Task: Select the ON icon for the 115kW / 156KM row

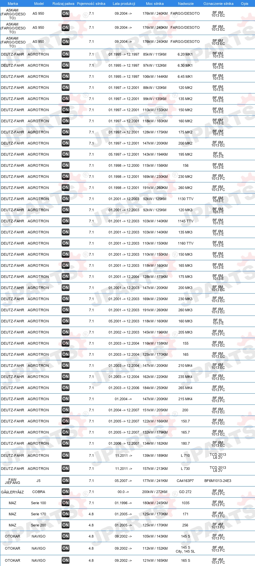Action: [66, 165]
